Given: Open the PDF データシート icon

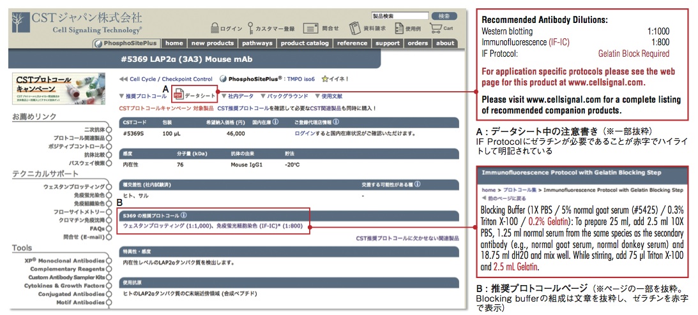Looking at the screenshot, I should 178,95.
